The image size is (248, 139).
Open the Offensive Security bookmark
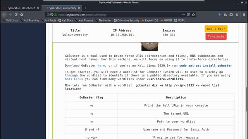[x=127, y=20]
